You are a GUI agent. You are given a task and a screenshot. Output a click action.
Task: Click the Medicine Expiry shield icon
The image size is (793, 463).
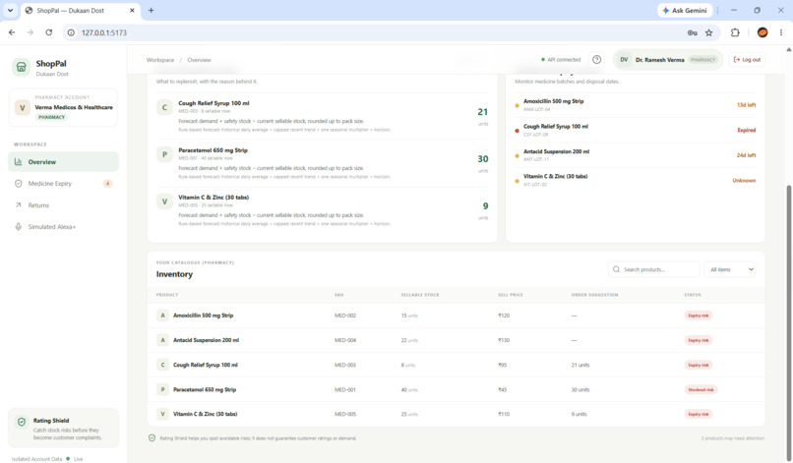pyautogui.click(x=19, y=184)
